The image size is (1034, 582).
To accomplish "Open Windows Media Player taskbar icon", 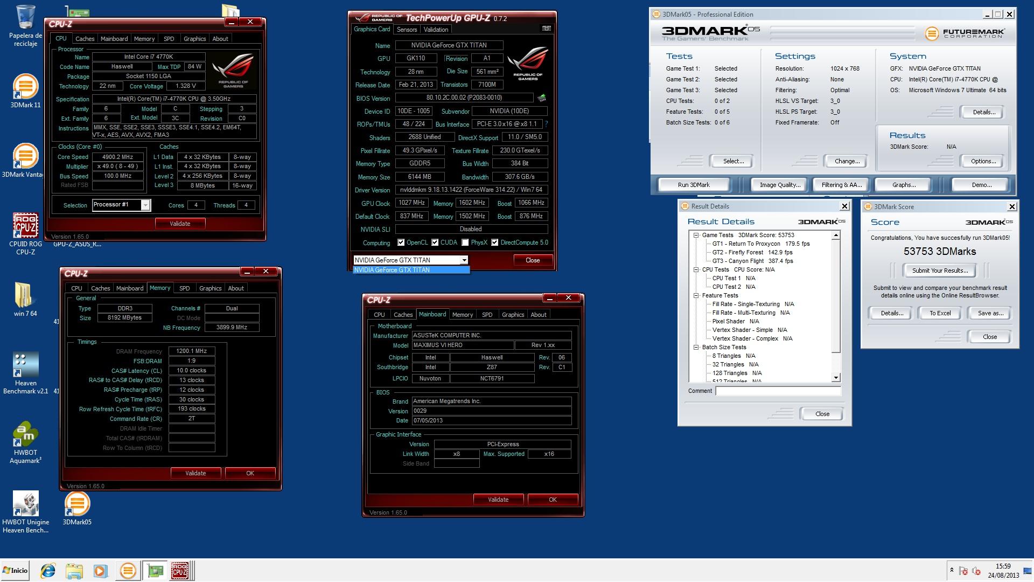I will coord(100,571).
